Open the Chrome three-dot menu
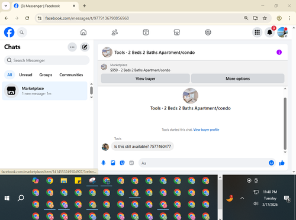 [289, 18]
